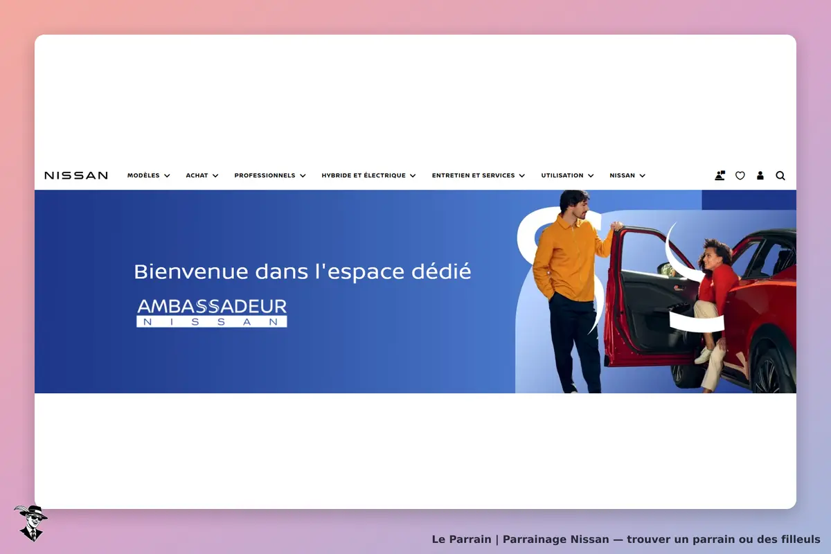Expand the PROFESSIONNELS menu
The width and height of the screenshot is (831, 554).
click(270, 176)
